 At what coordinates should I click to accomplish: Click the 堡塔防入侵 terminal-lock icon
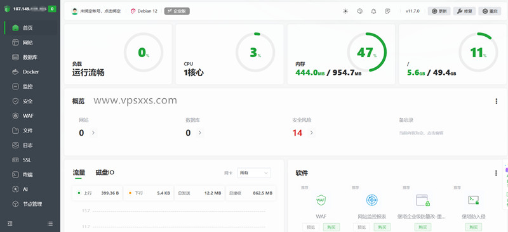tap(473, 200)
